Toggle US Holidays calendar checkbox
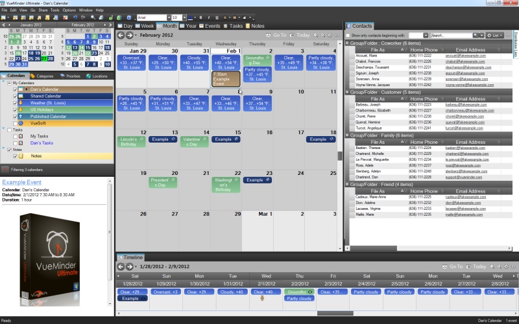This screenshot has width=519, height=324. [15, 110]
